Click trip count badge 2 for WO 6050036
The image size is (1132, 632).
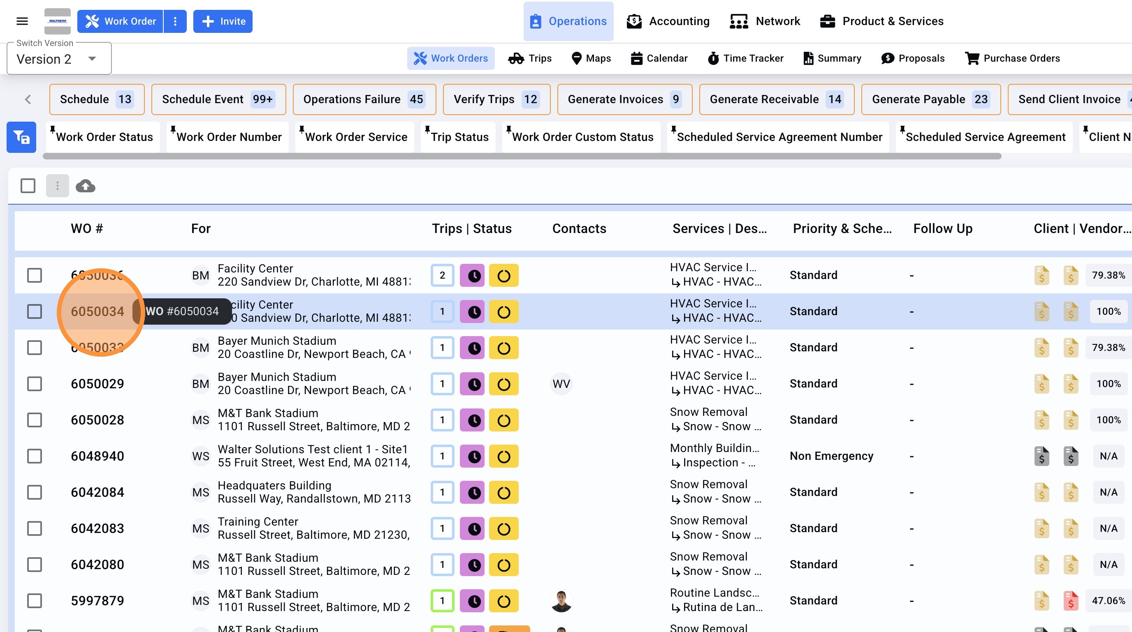coord(442,276)
